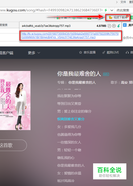This screenshot has height=186, width=133.
Task: Click the file name a4cbafkb_vsab3y7ae3itukrqqy757.mp3
Action: click(46, 26)
